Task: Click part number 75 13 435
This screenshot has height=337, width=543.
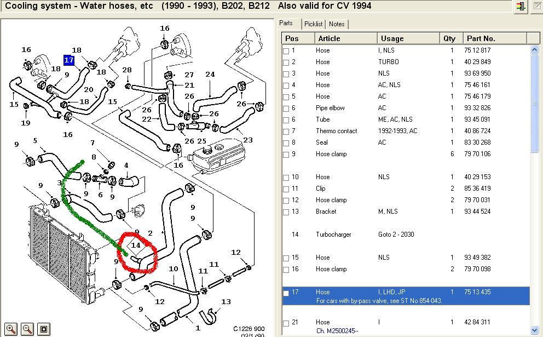Action: point(477,292)
